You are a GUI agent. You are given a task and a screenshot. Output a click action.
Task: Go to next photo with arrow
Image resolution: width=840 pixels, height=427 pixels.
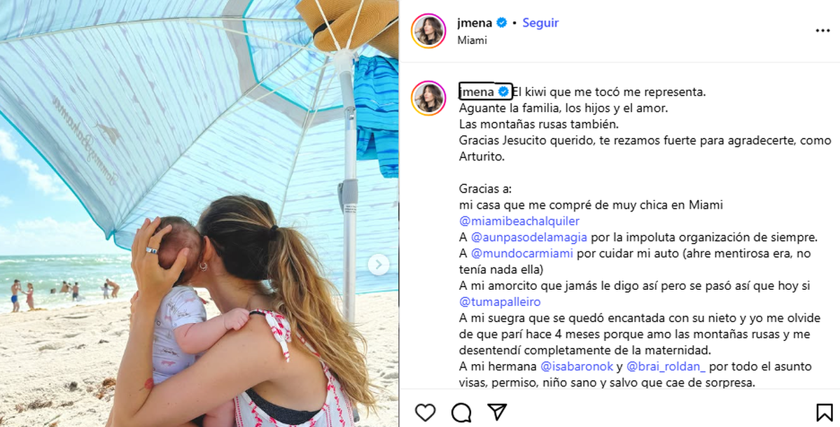(x=379, y=265)
